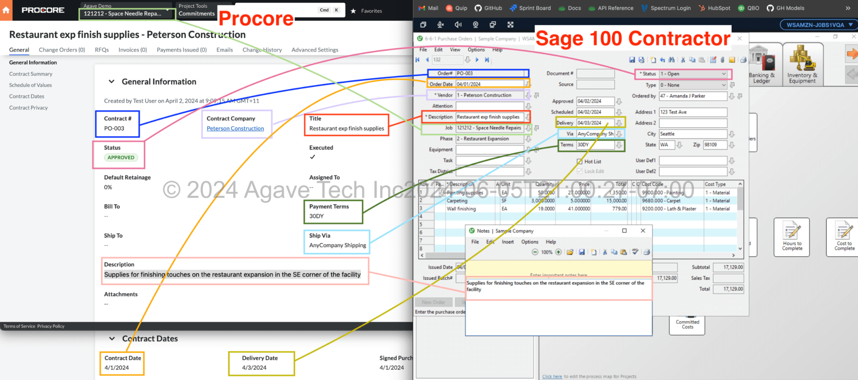Viewport: 858px width, 380px height.
Task: Switch to Change Orders (0) tab
Action: coord(62,50)
